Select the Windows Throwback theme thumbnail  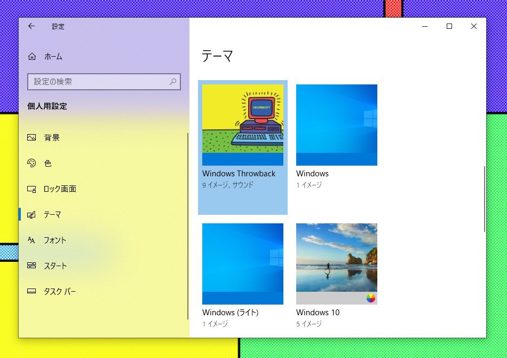pos(243,125)
